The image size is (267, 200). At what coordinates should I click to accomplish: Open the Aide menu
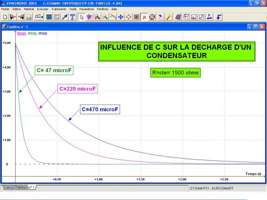pyautogui.click(x=114, y=9)
